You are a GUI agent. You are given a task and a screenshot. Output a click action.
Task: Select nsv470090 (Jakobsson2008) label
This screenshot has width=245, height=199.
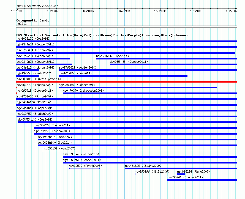point(83,91)
